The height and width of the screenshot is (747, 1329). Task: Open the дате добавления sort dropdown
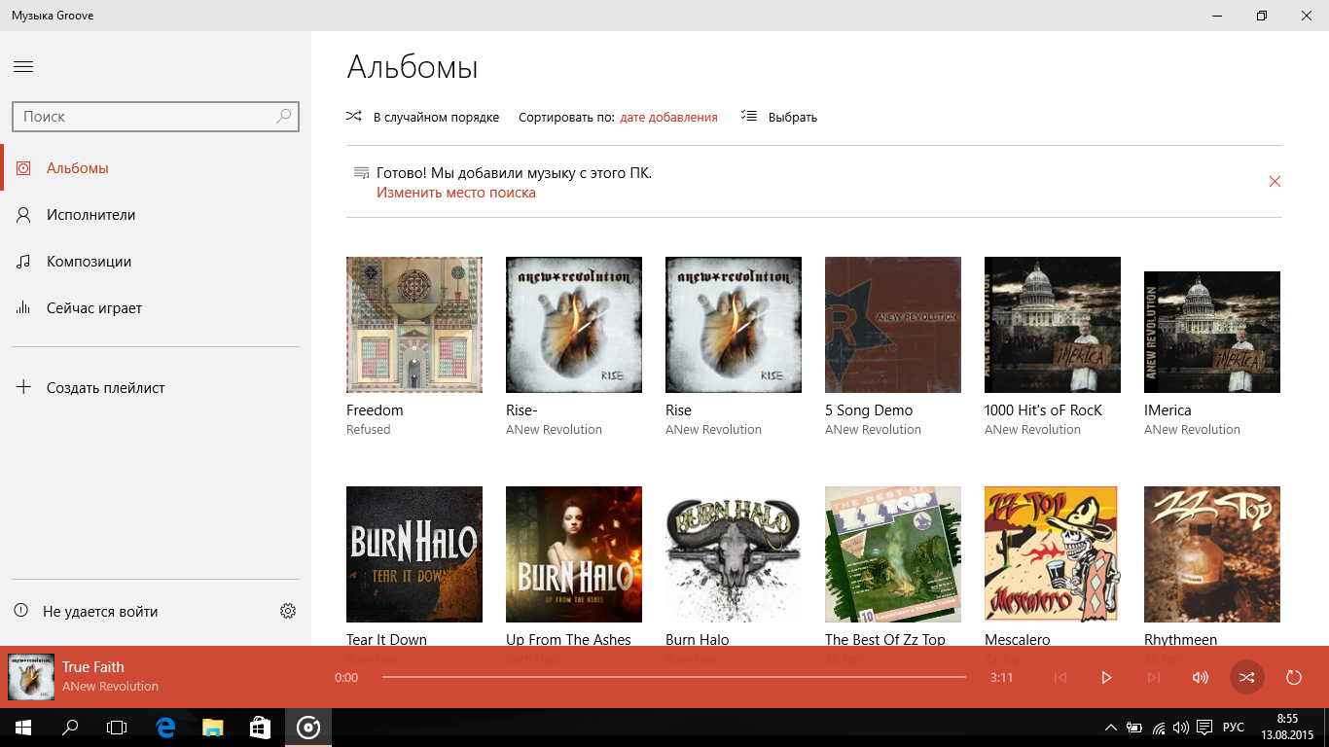pyautogui.click(x=668, y=117)
